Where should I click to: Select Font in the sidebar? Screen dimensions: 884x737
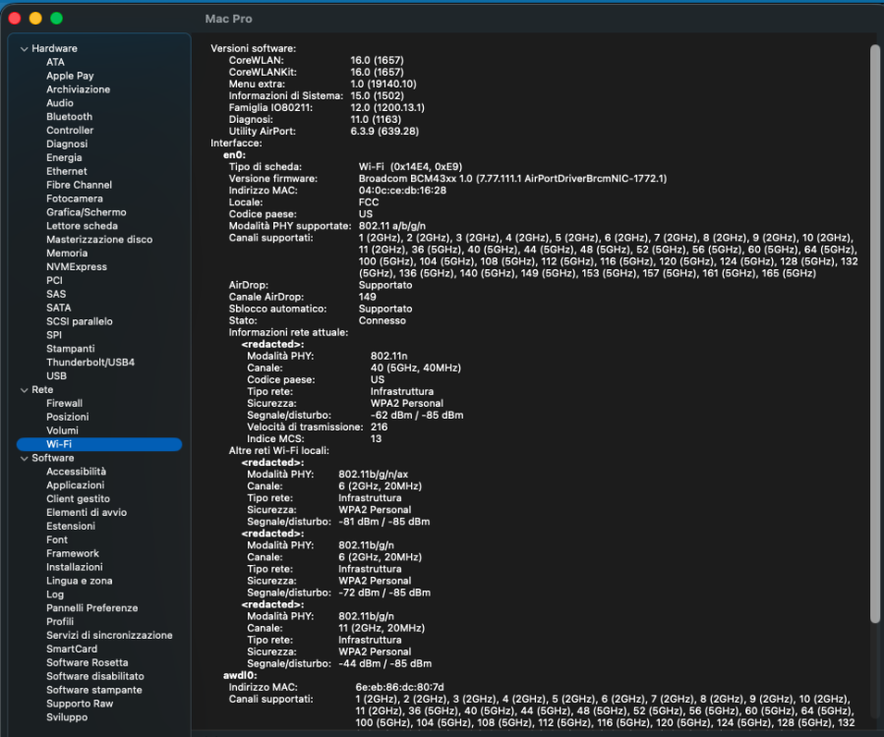57,539
